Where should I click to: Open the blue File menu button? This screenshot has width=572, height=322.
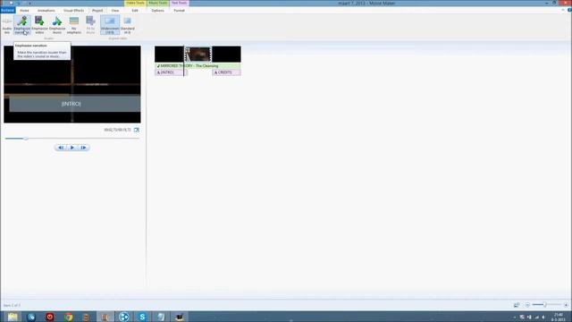(x=8, y=11)
